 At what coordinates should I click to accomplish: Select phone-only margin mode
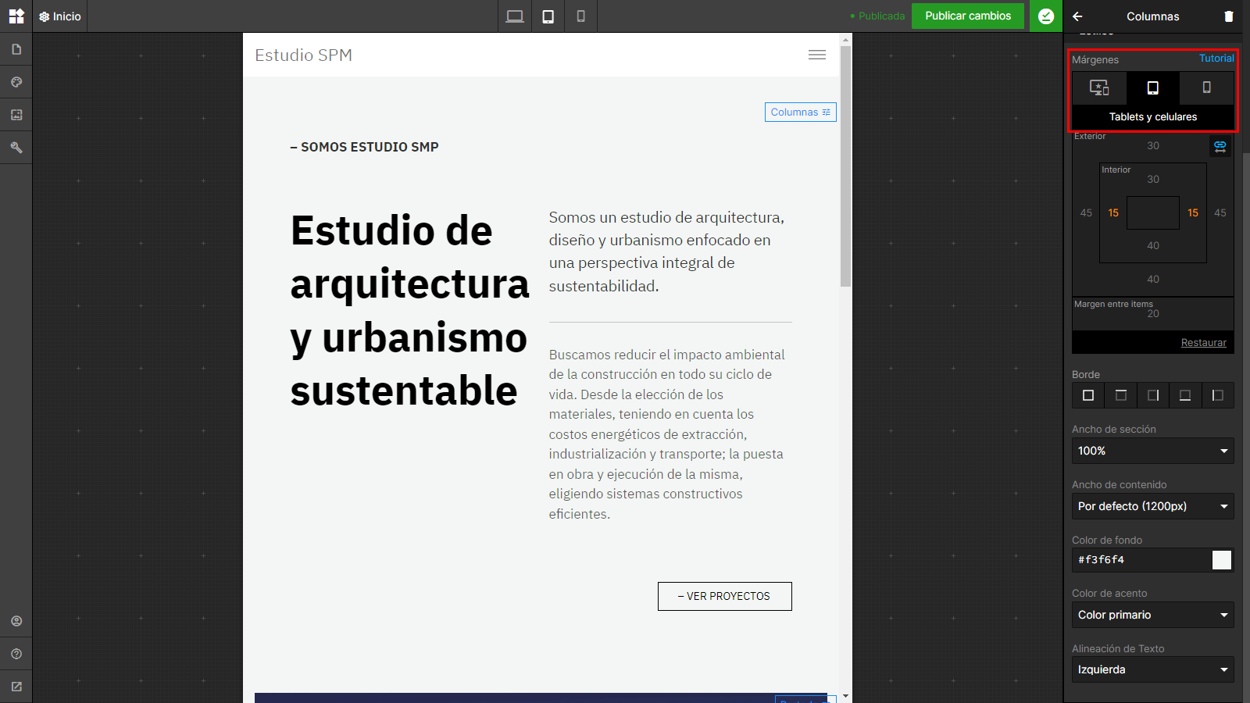point(1206,87)
